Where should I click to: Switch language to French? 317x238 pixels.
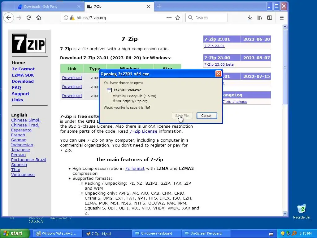pyautogui.click(x=18, y=135)
